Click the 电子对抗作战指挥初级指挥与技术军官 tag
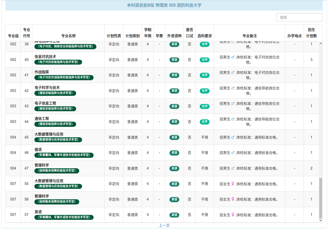 coord(64,77)
